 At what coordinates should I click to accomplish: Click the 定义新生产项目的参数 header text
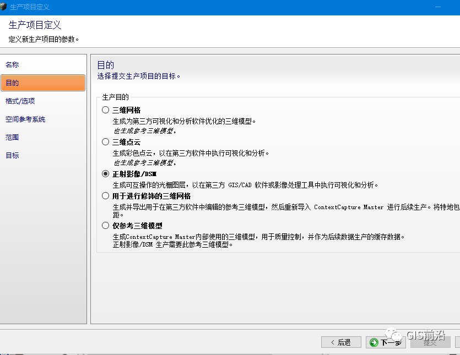click(44, 39)
